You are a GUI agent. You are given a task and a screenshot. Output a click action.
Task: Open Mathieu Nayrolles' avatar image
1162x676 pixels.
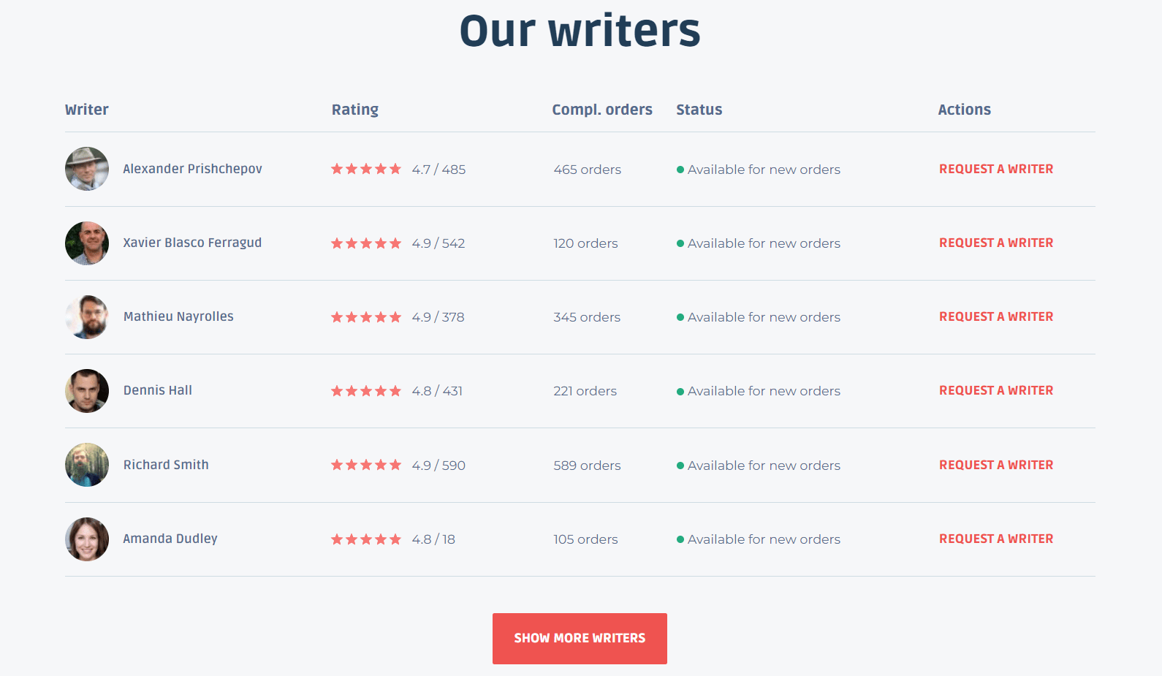pos(87,317)
